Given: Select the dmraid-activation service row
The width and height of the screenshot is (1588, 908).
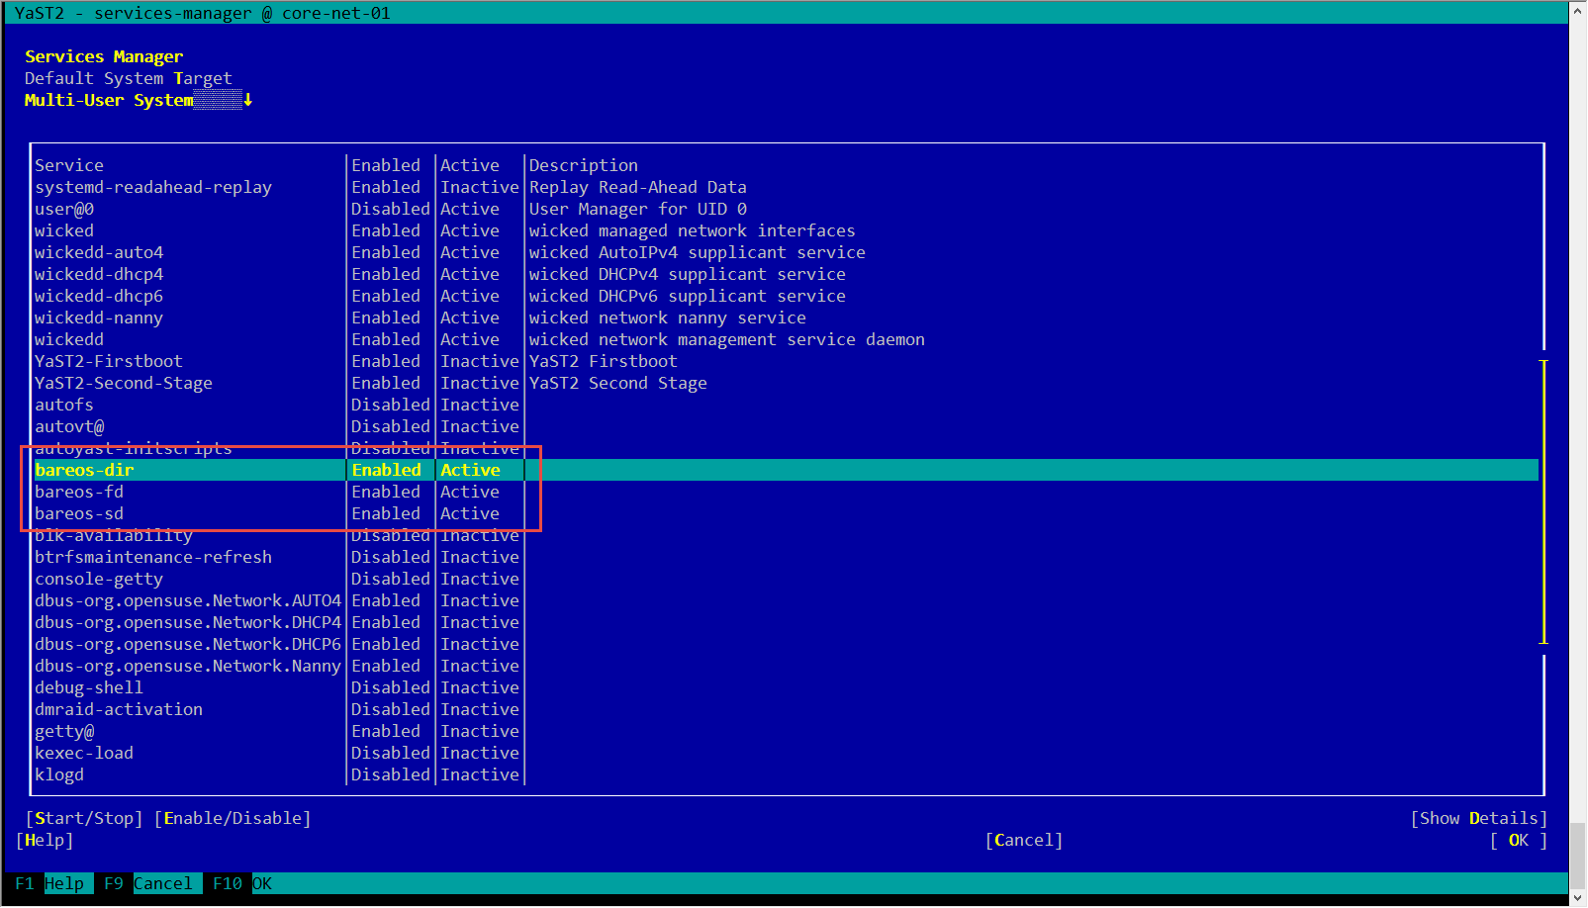Looking at the screenshot, I should [787, 709].
